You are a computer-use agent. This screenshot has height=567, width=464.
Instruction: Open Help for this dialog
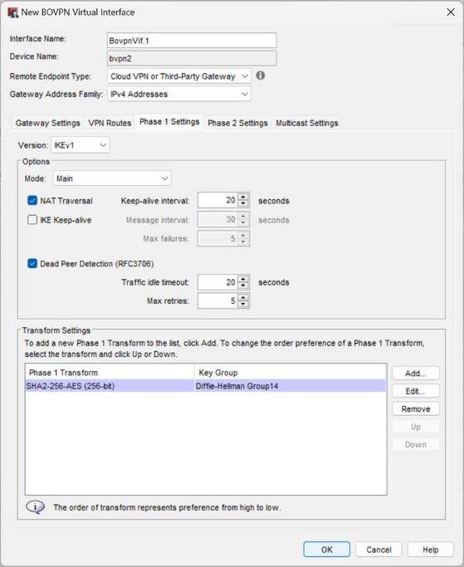430,550
